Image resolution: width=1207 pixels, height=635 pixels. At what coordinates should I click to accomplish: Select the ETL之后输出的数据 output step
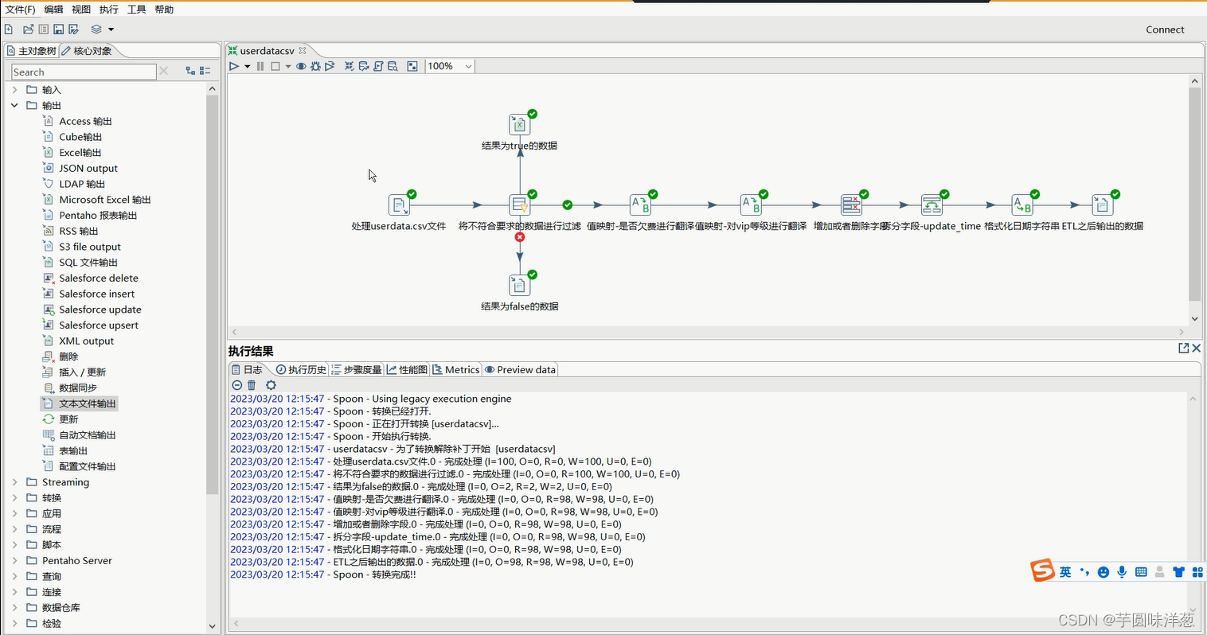point(1102,205)
